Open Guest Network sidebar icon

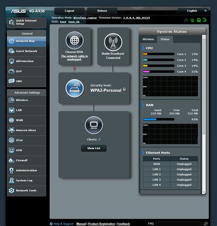point(11,51)
